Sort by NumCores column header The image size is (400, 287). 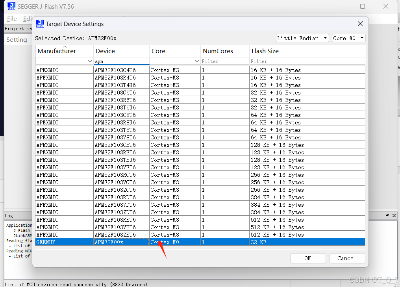(x=225, y=51)
